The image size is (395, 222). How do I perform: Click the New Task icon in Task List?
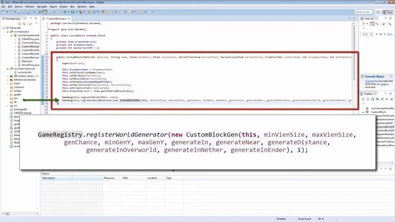pos(364,24)
